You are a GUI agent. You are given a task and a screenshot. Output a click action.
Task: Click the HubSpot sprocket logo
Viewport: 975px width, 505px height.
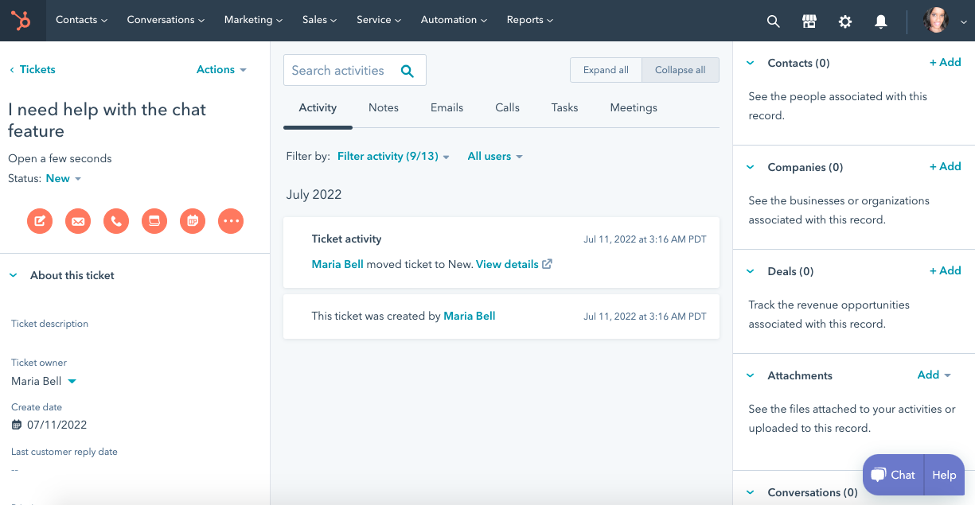pyautogui.click(x=21, y=20)
